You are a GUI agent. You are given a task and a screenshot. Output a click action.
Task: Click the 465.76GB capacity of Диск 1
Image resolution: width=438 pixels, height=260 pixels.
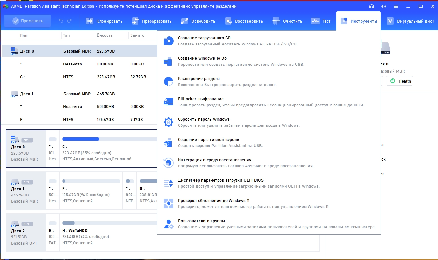pyautogui.click(x=106, y=94)
